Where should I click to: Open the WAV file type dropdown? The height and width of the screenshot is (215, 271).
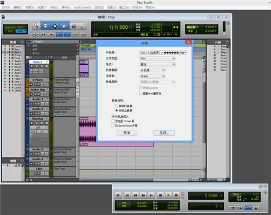tap(157, 59)
